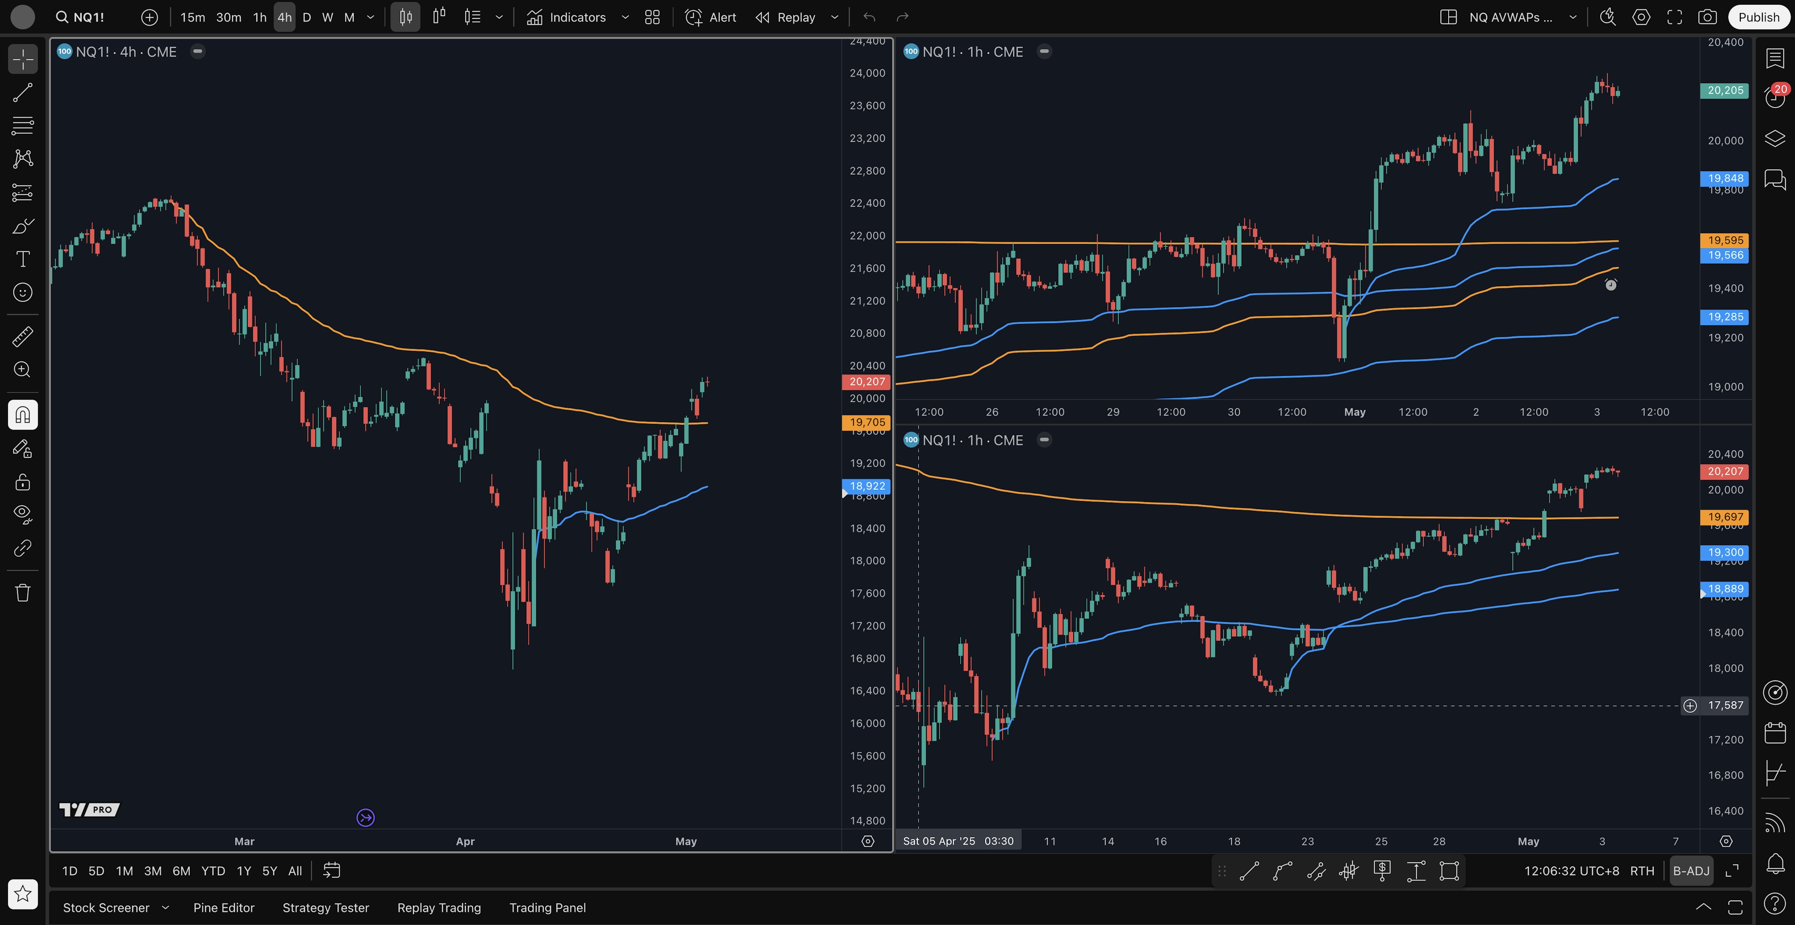Image resolution: width=1795 pixels, height=925 pixels.
Task: Open the Fib retracement tools
Action: (23, 126)
